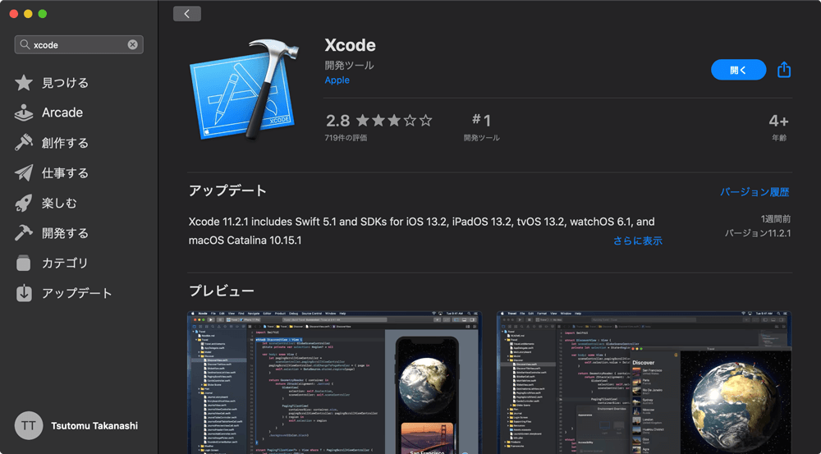Image resolution: width=821 pixels, height=454 pixels.
Task: Click the 719件の評価 ratings count
Action: pyautogui.click(x=346, y=138)
